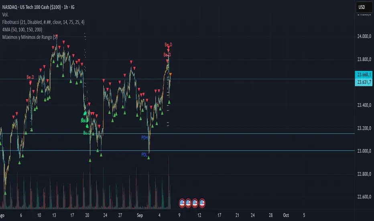Click the PDH label on the chart
Viewport: 374px width, 221px height.
click(144, 137)
